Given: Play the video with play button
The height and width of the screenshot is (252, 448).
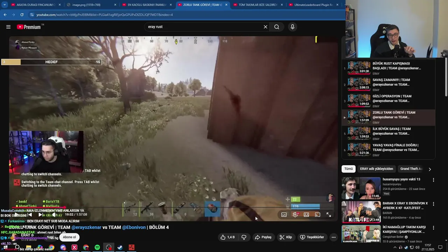Looking at the screenshot, I should 16,215.
